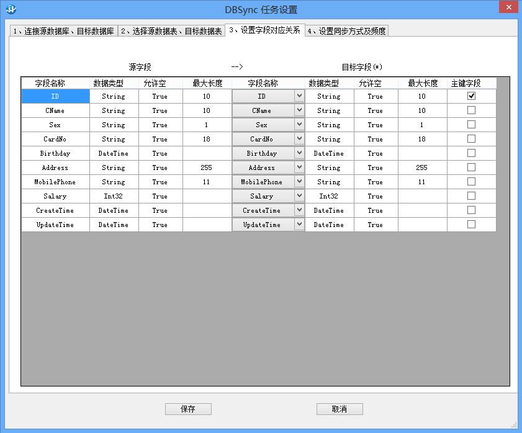Click target True cell for CreateTime row

pyautogui.click(x=376, y=211)
